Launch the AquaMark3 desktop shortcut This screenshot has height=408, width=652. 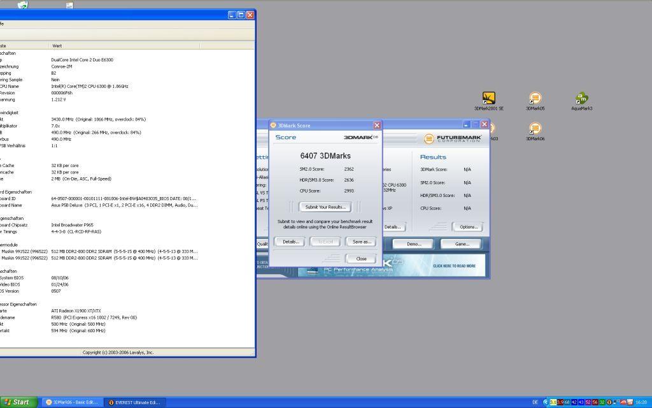point(582,101)
